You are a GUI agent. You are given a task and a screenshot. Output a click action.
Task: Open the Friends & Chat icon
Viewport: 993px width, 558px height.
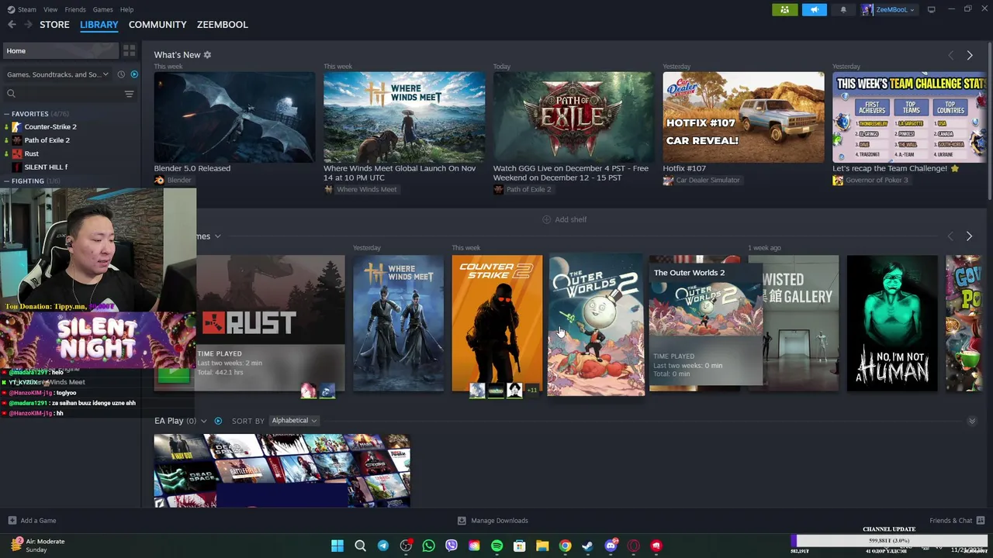pyautogui.click(x=981, y=520)
